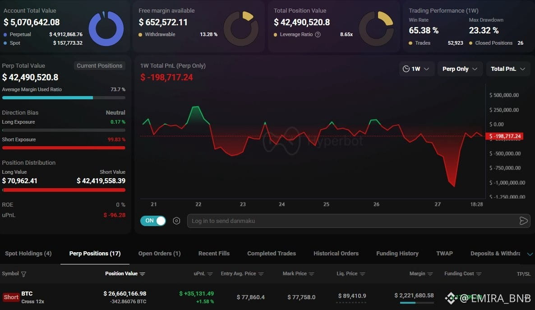Click the Account Total Value donut chart
The width and height of the screenshot is (535, 310).
(x=106, y=29)
